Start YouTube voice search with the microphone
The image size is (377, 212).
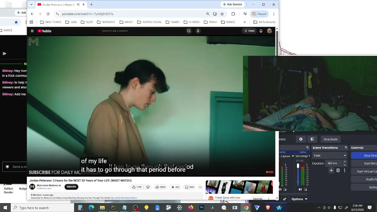pos(198,31)
